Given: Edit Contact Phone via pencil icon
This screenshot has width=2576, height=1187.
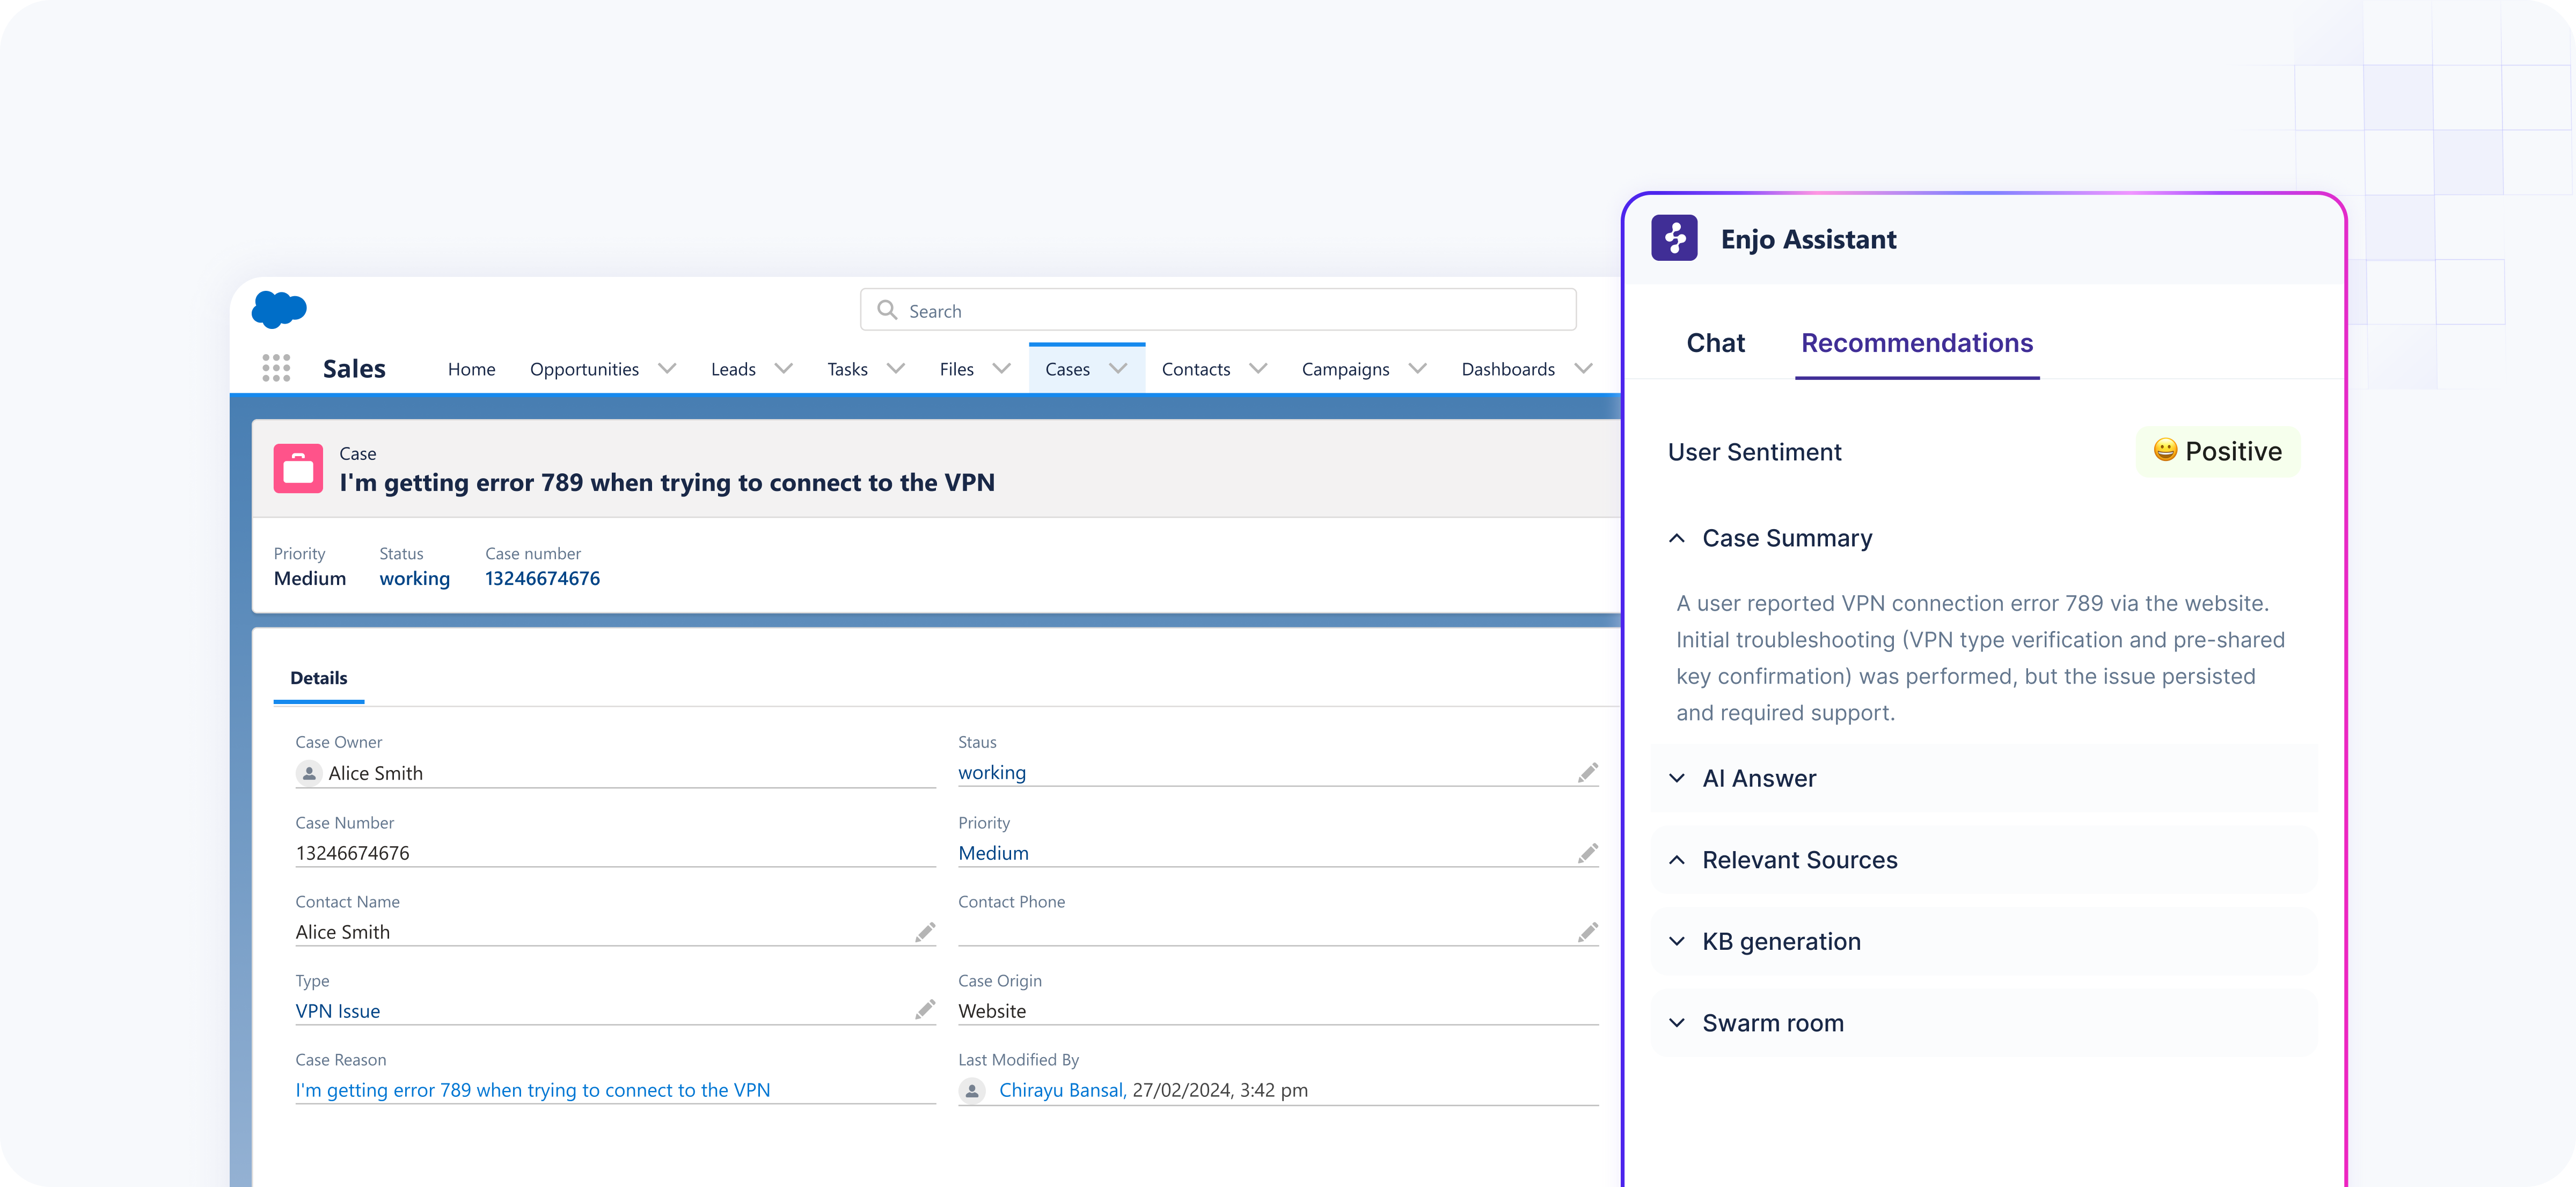Looking at the screenshot, I should point(1587,932).
